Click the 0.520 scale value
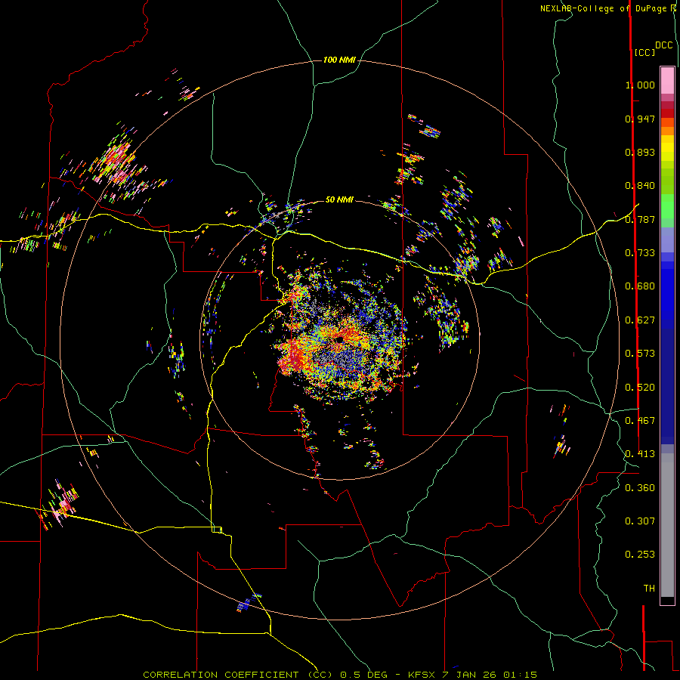This screenshot has height=680, width=680. coord(640,388)
